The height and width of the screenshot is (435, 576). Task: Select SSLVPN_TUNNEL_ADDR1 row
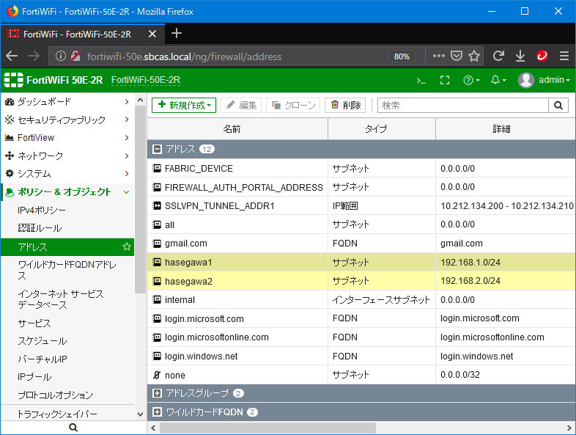point(361,206)
